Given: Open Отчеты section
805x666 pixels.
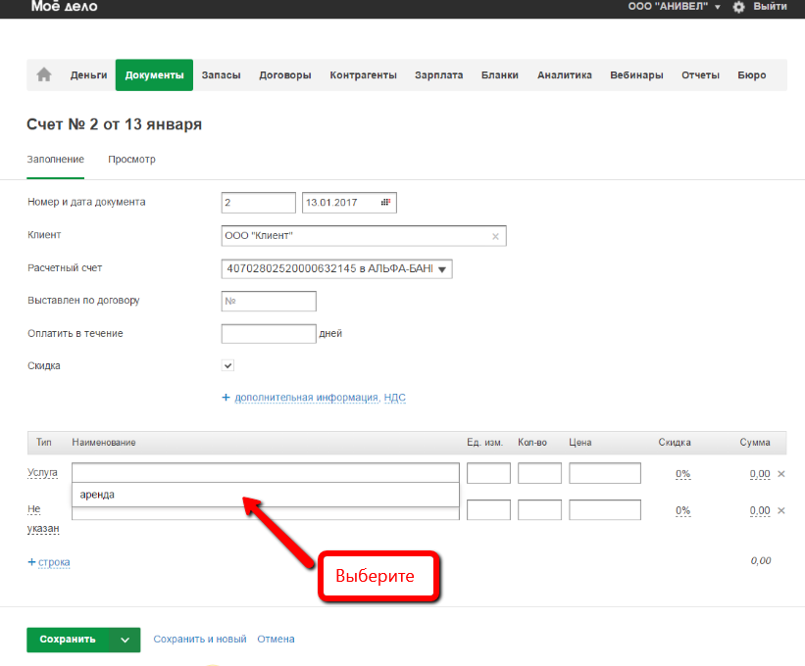Looking at the screenshot, I should point(700,74).
